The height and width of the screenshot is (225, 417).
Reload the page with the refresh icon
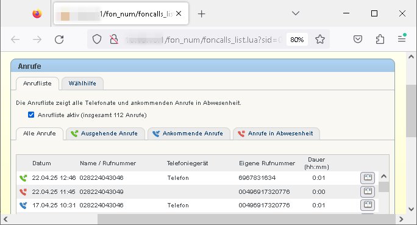point(59,40)
